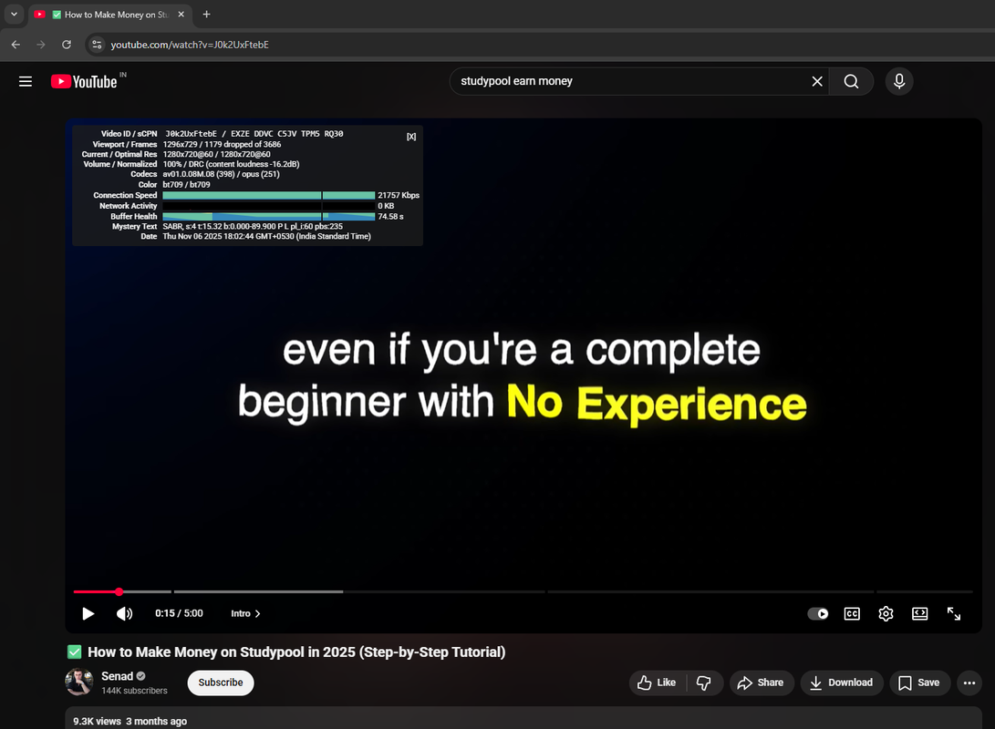Click the video title text

pos(296,652)
